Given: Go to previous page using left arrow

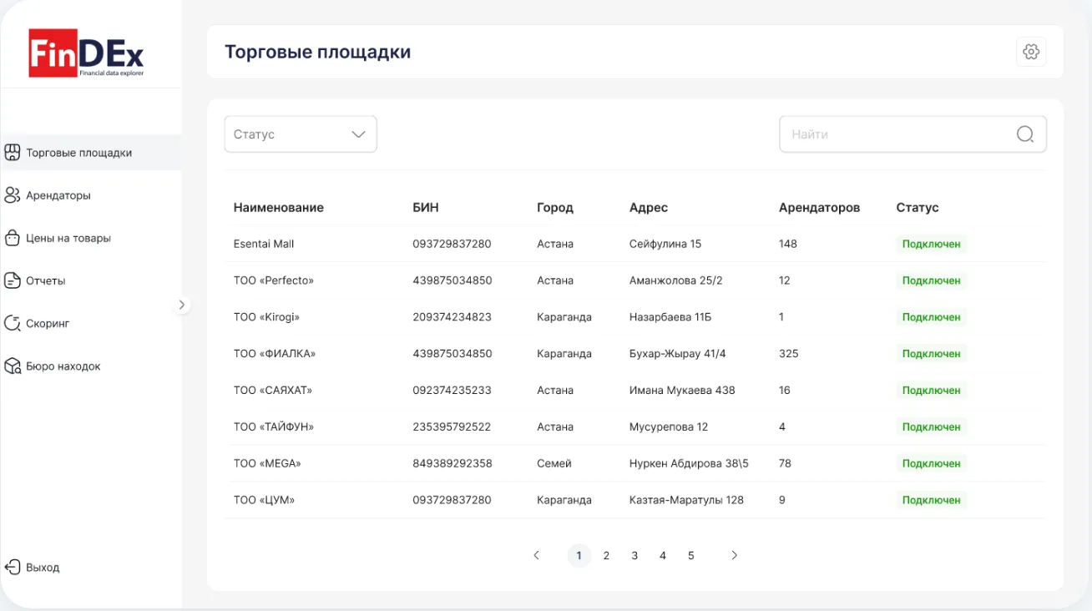Looking at the screenshot, I should pyautogui.click(x=537, y=556).
